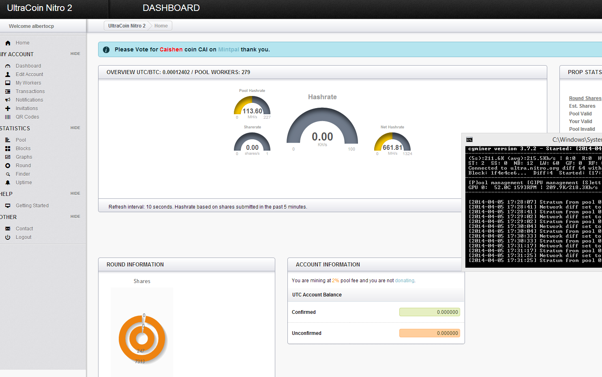Screen dimensions: 602x377
Task: Click the Transactions list icon
Action: [x=8, y=92]
